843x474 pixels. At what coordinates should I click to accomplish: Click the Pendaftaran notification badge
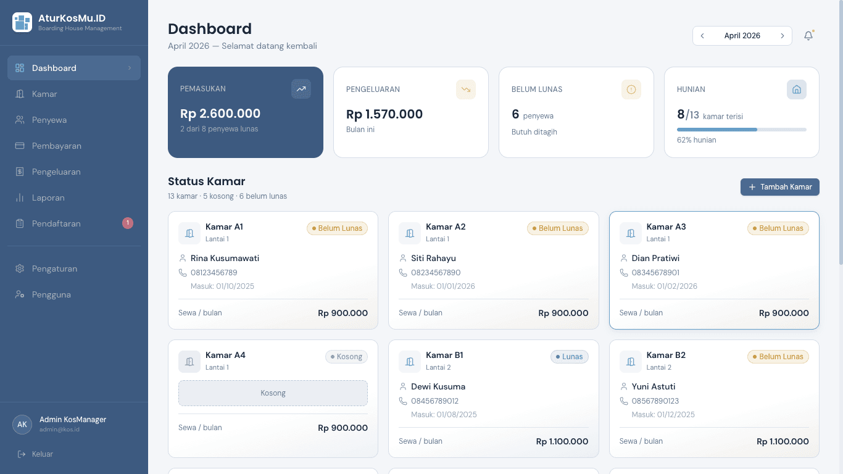pos(128,223)
